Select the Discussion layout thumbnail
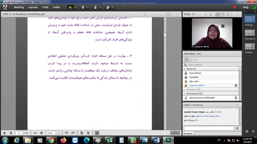 point(250,33)
